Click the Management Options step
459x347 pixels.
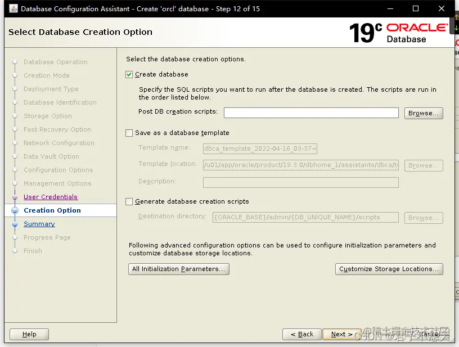(x=57, y=183)
